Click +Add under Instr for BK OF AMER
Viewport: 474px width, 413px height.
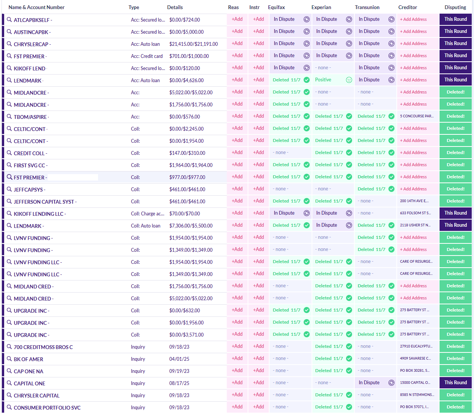coord(258,358)
